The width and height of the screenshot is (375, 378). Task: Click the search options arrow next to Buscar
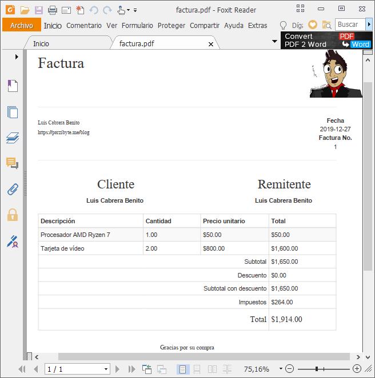tap(369, 25)
